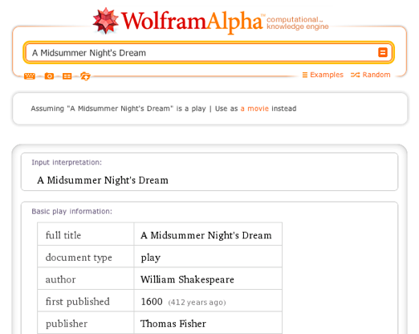
Task: Click the full title table value
Action: pyautogui.click(x=206, y=235)
